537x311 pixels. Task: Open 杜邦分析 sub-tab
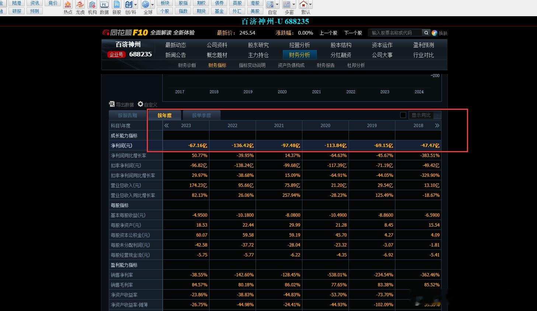click(x=356, y=65)
